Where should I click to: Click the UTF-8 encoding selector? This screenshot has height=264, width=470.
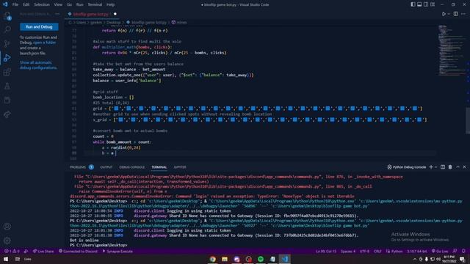pyautogui.click(x=364, y=251)
